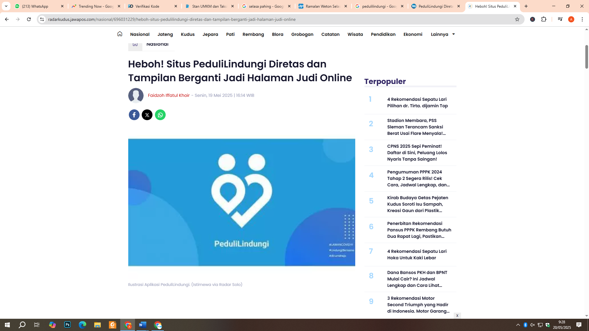
Task: Open Pengumuman PPPK 2024 Tahap 2 article
Action: pyautogui.click(x=418, y=178)
